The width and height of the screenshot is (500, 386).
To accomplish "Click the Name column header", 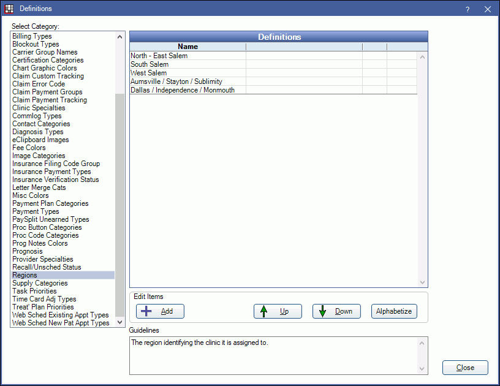I will pos(188,47).
